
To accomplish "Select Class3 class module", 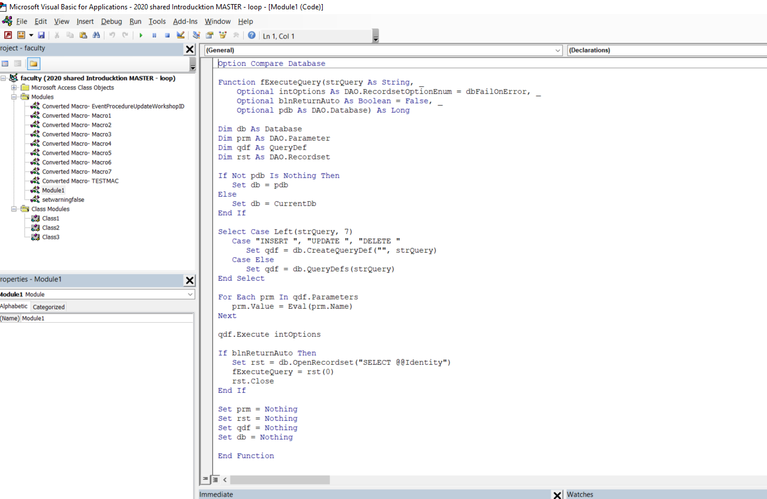I will 51,237.
